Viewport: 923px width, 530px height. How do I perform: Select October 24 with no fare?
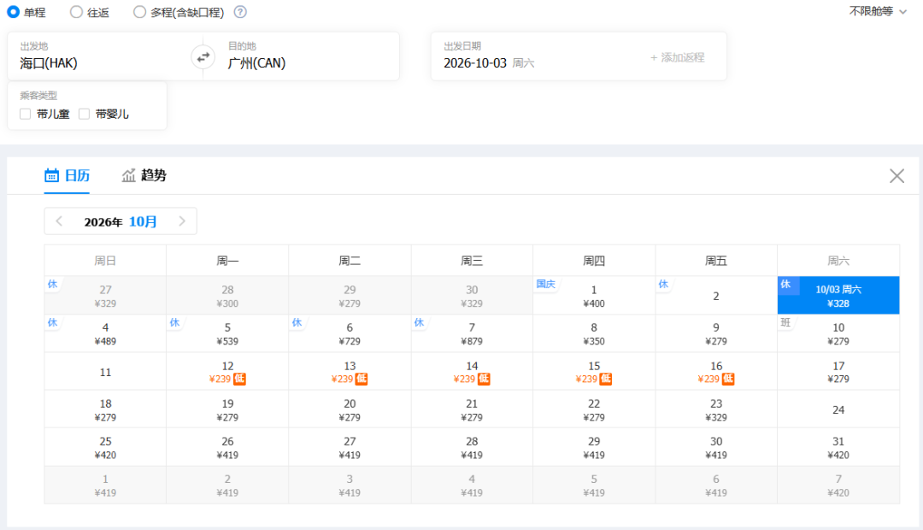[838, 409]
